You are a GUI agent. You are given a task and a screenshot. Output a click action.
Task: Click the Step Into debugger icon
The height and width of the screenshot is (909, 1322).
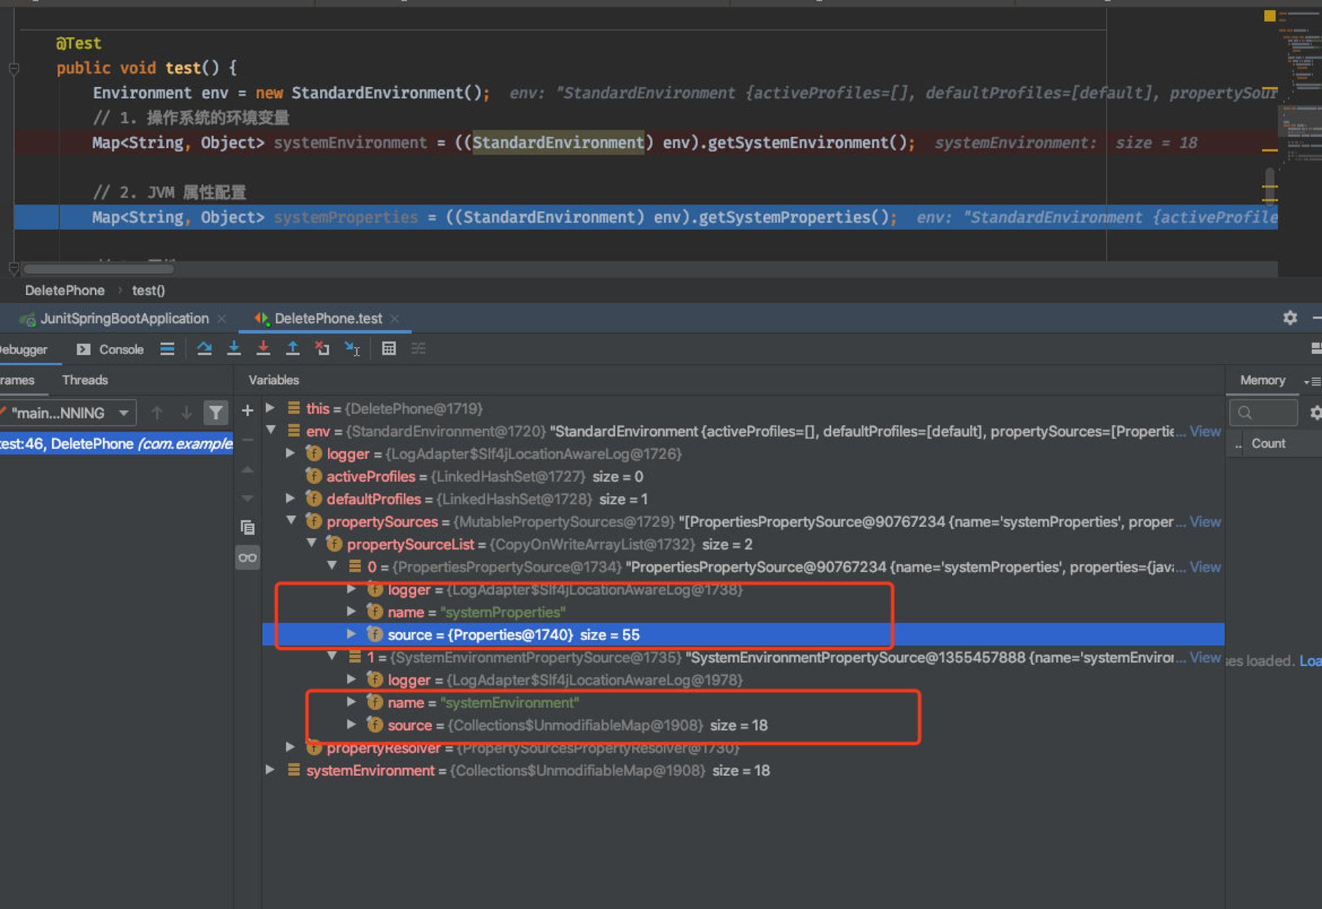tap(234, 348)
